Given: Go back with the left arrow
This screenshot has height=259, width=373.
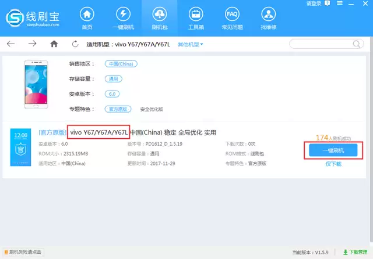Looking at the screenshot, I should coord(10,44).
